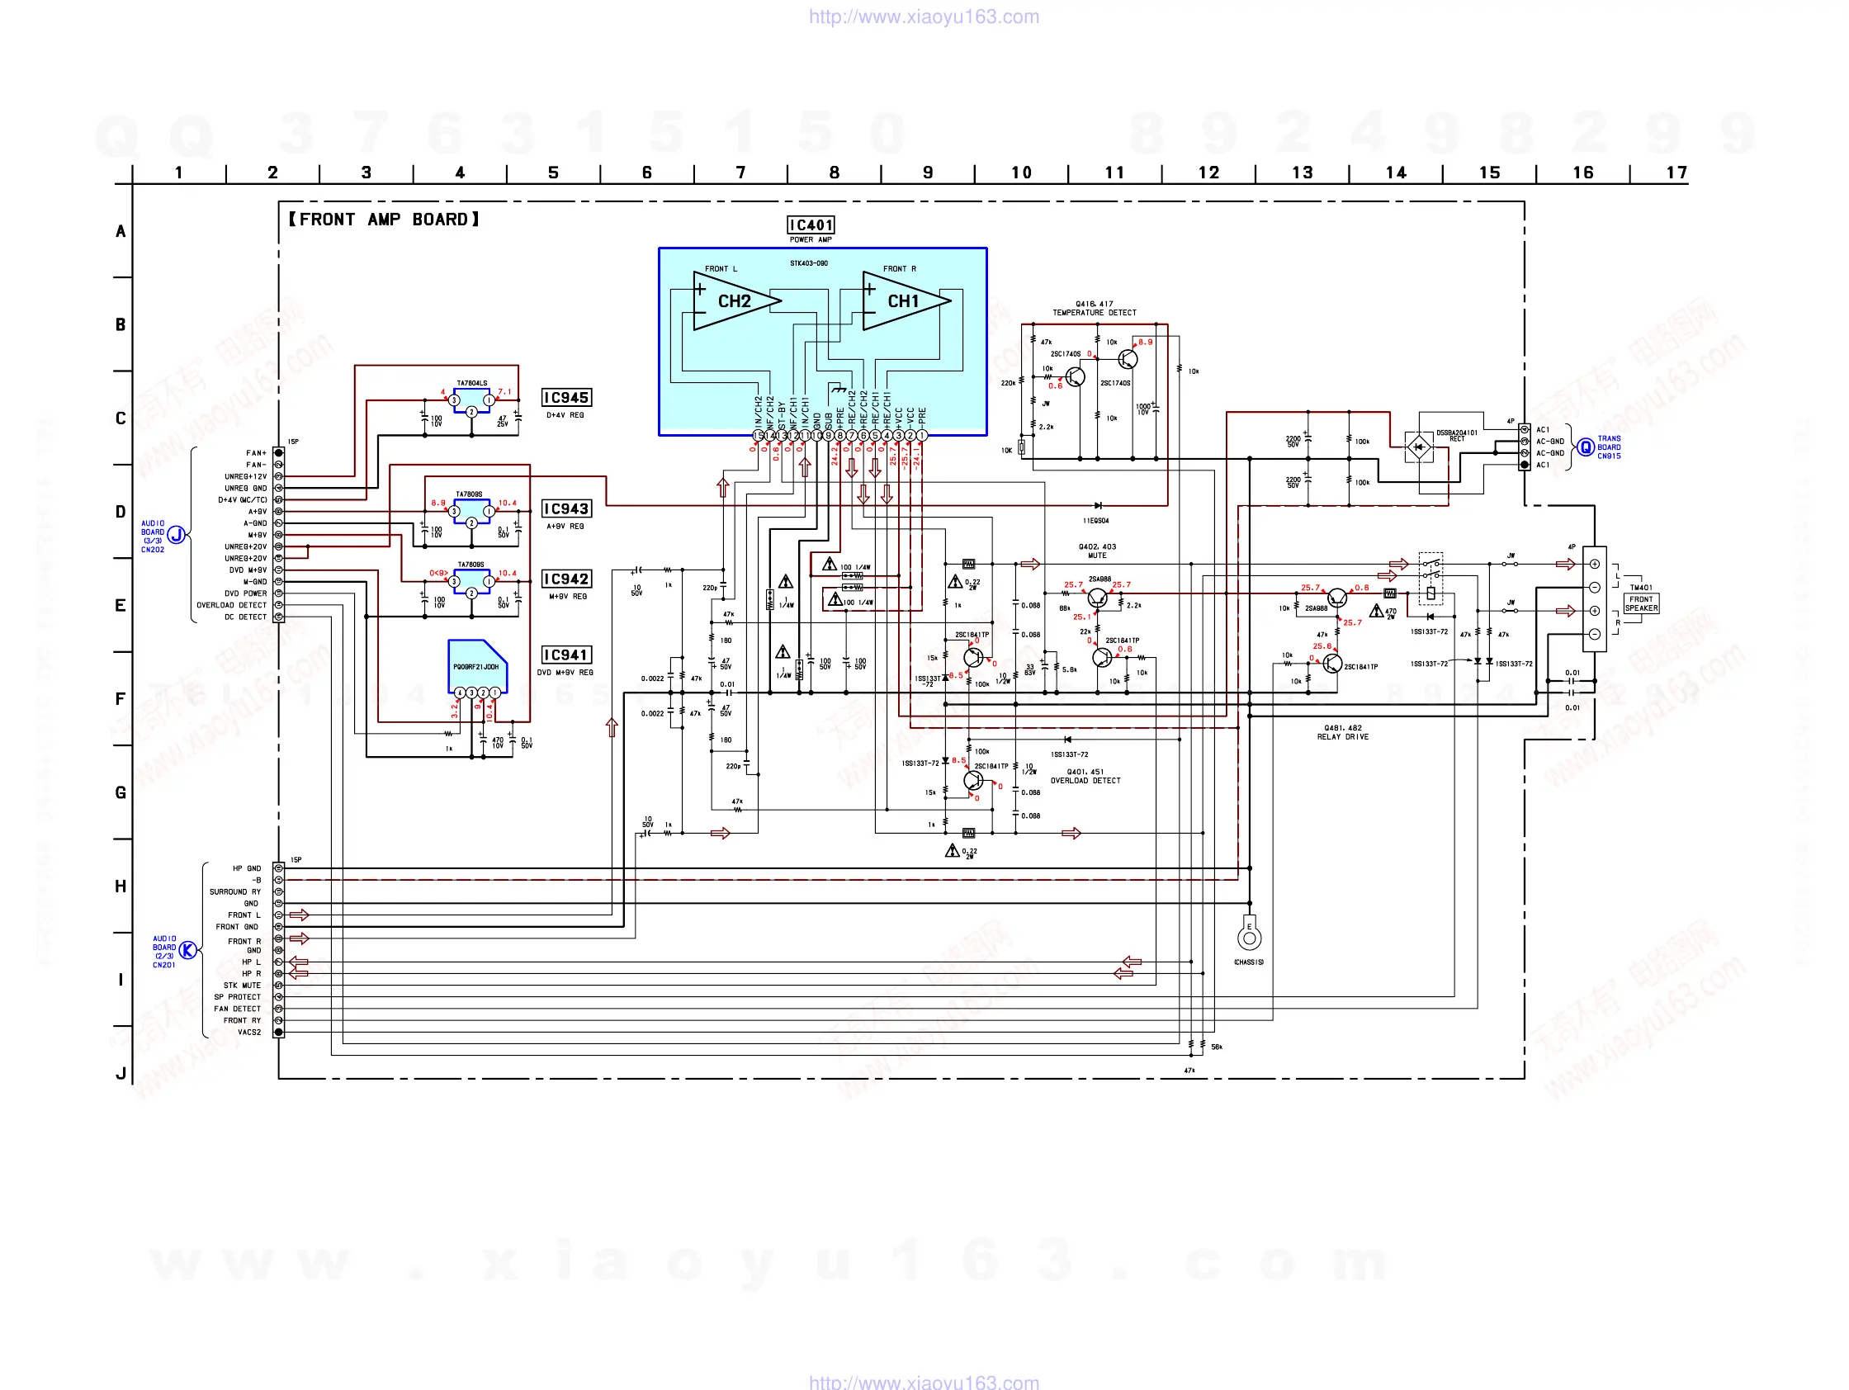Click the chassis ground terminal symbol

coord(1249,937)
